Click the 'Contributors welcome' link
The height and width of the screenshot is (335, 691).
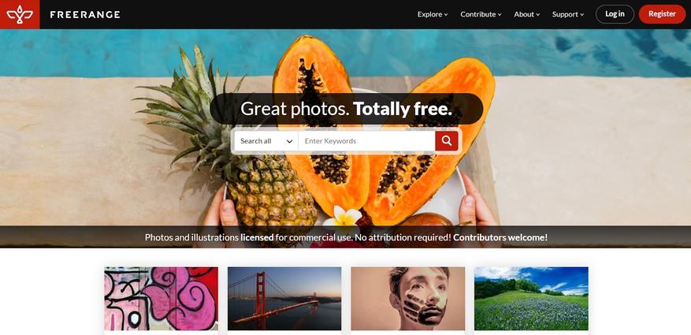click(x=499, y=237)
